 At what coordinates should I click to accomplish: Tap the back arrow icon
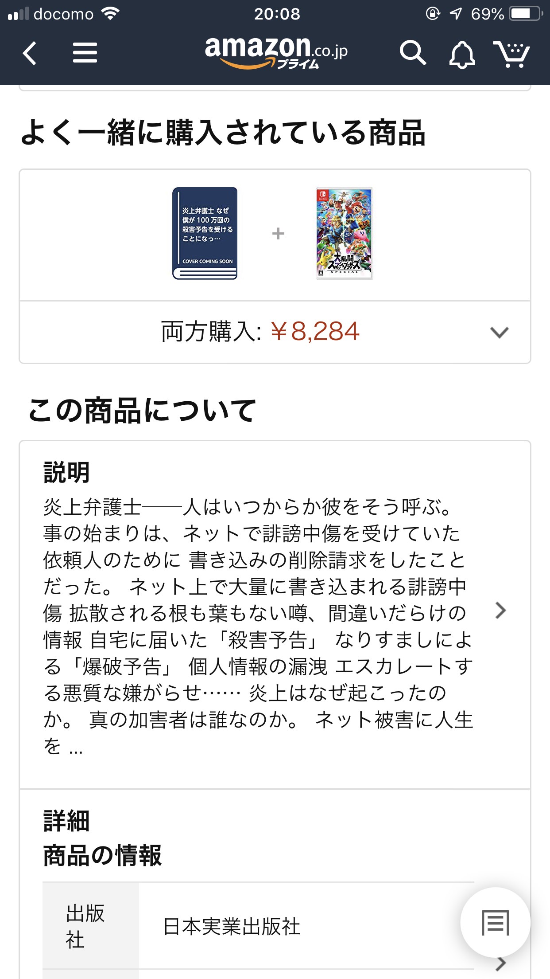pos(30,53)
